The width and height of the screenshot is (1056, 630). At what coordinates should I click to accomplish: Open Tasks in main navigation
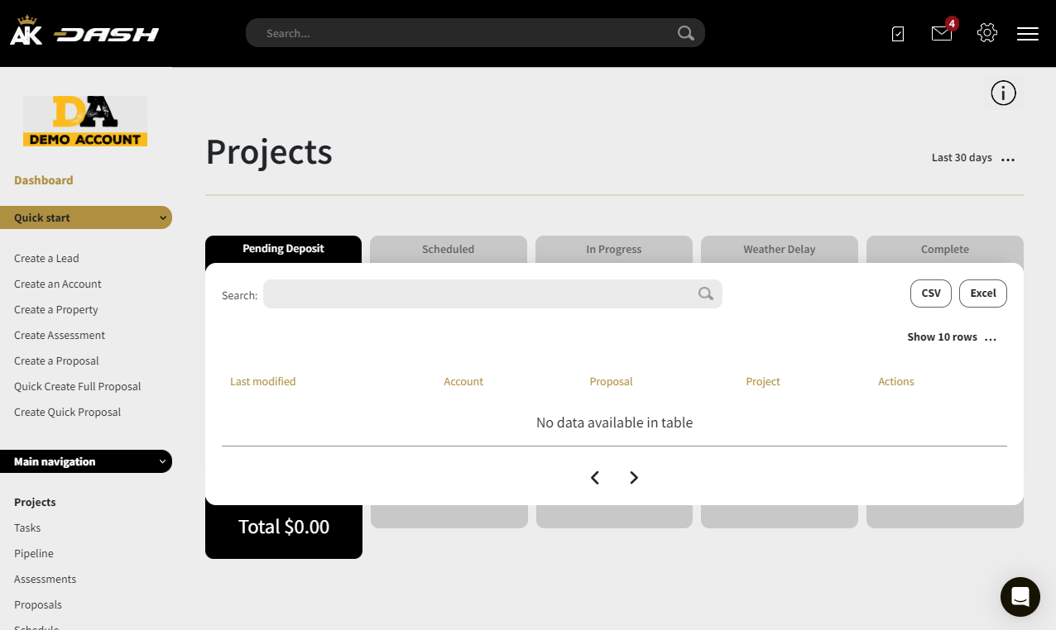(x=27, y=528)
